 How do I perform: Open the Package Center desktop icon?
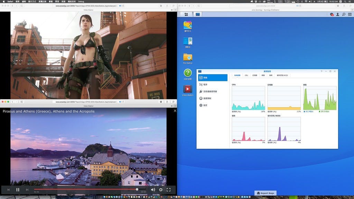tap(188, 26)
